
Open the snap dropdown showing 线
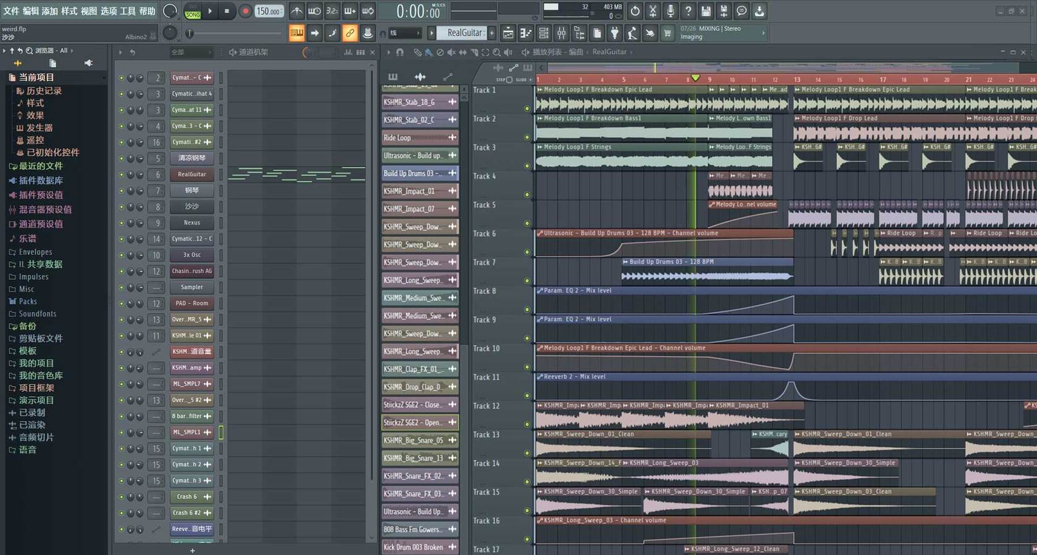point(405,33)
